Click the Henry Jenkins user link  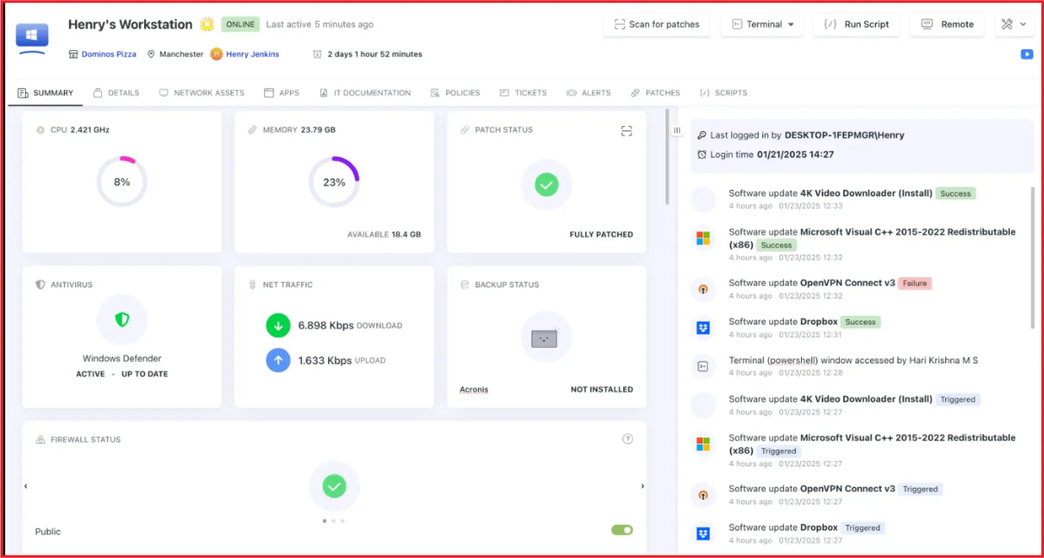252,54
